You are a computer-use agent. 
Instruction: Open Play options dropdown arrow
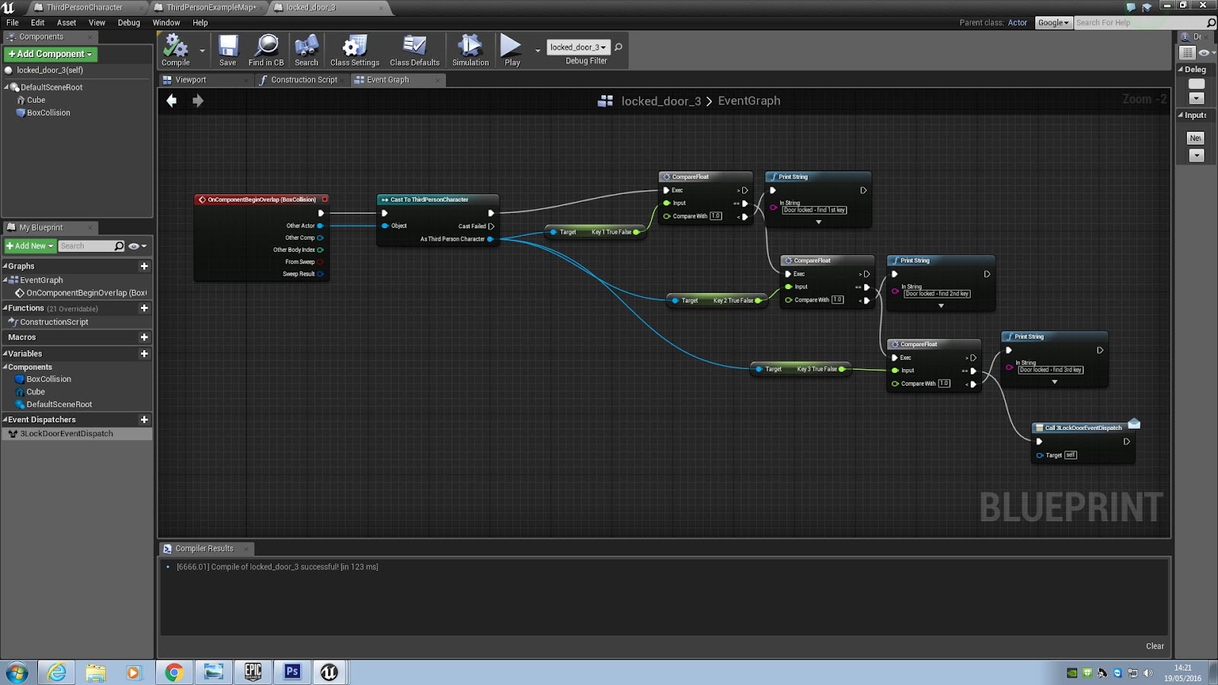pos(537,51)
